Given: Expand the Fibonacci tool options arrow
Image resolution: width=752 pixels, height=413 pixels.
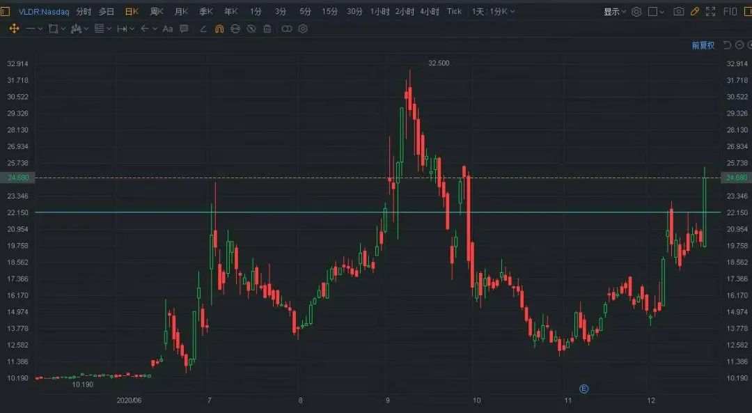Looking at the screenshot, I should point(109,29).
